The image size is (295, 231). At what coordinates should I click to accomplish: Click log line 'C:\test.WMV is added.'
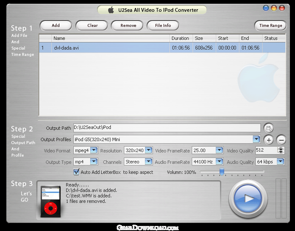point(88,196)
